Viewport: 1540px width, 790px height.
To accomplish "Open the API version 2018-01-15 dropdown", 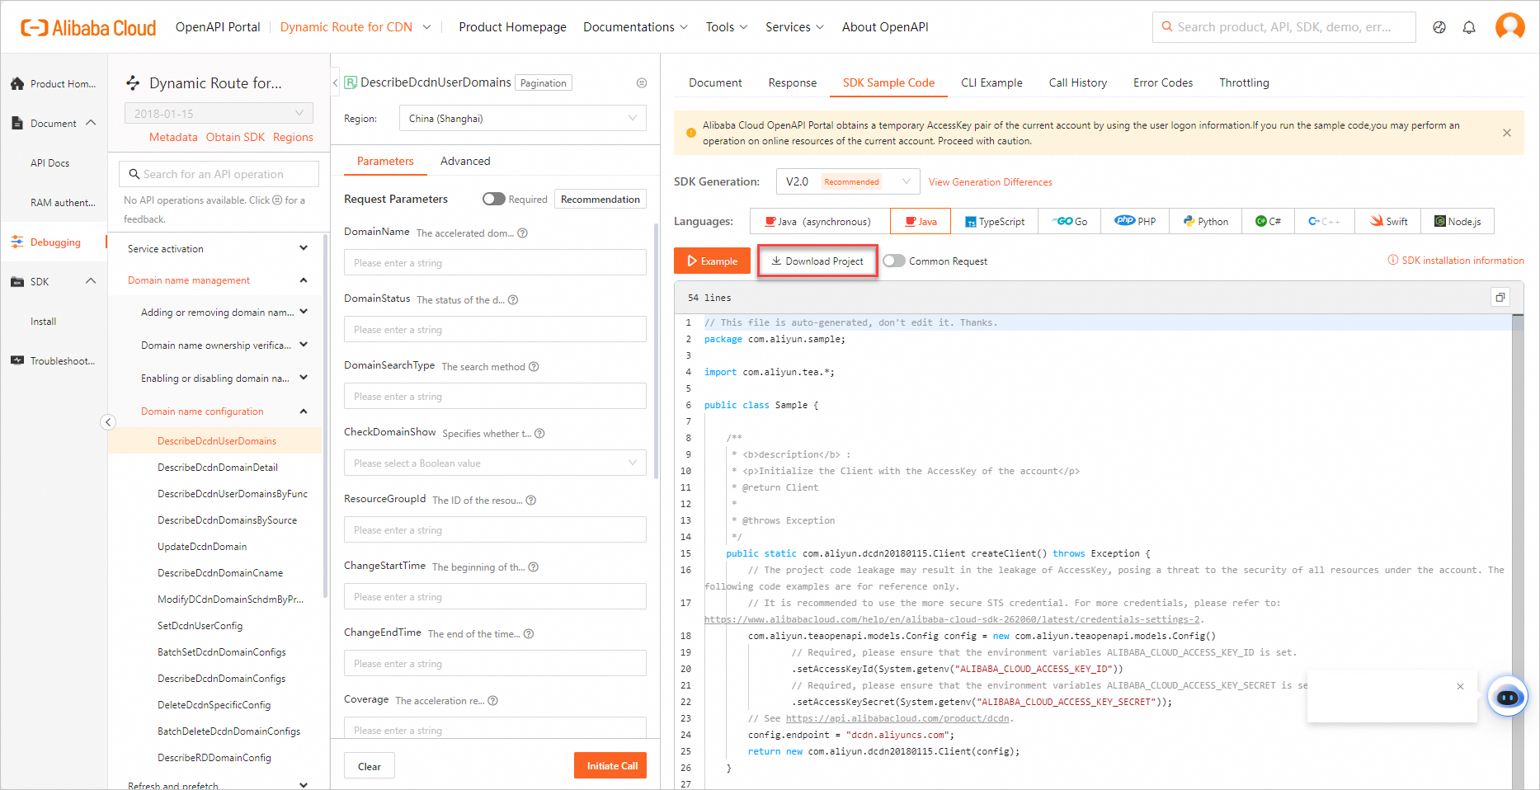I will (219, 113).
